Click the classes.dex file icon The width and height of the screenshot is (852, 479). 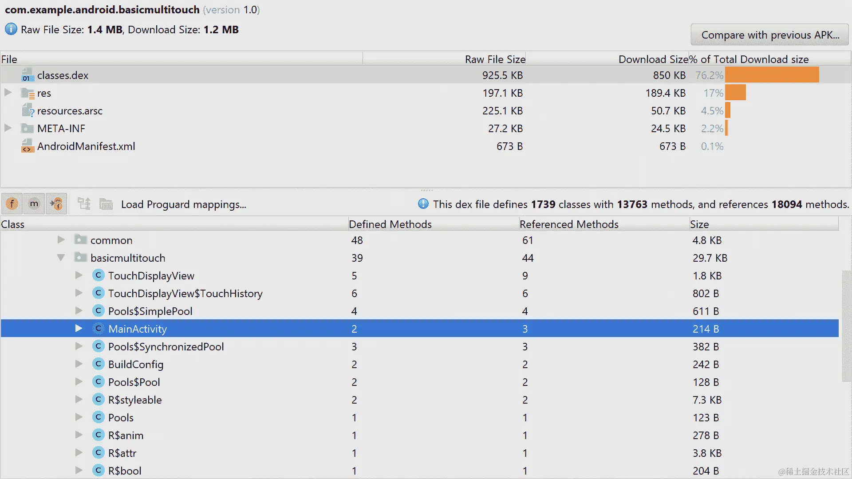(x=28, y=75)
